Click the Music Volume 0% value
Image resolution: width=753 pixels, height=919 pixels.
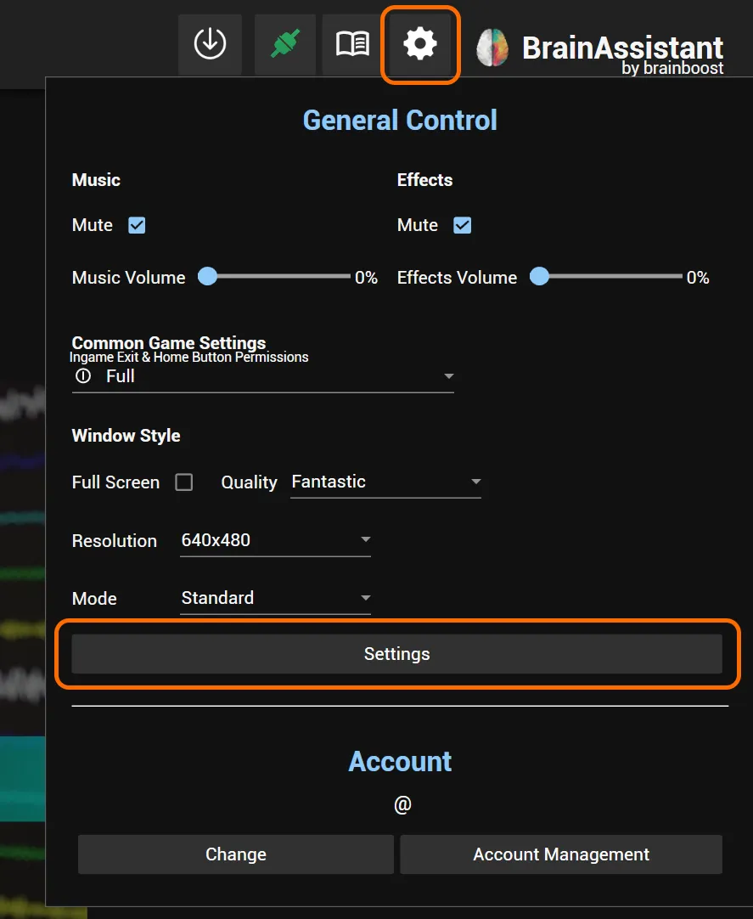(x=366, y=278)
